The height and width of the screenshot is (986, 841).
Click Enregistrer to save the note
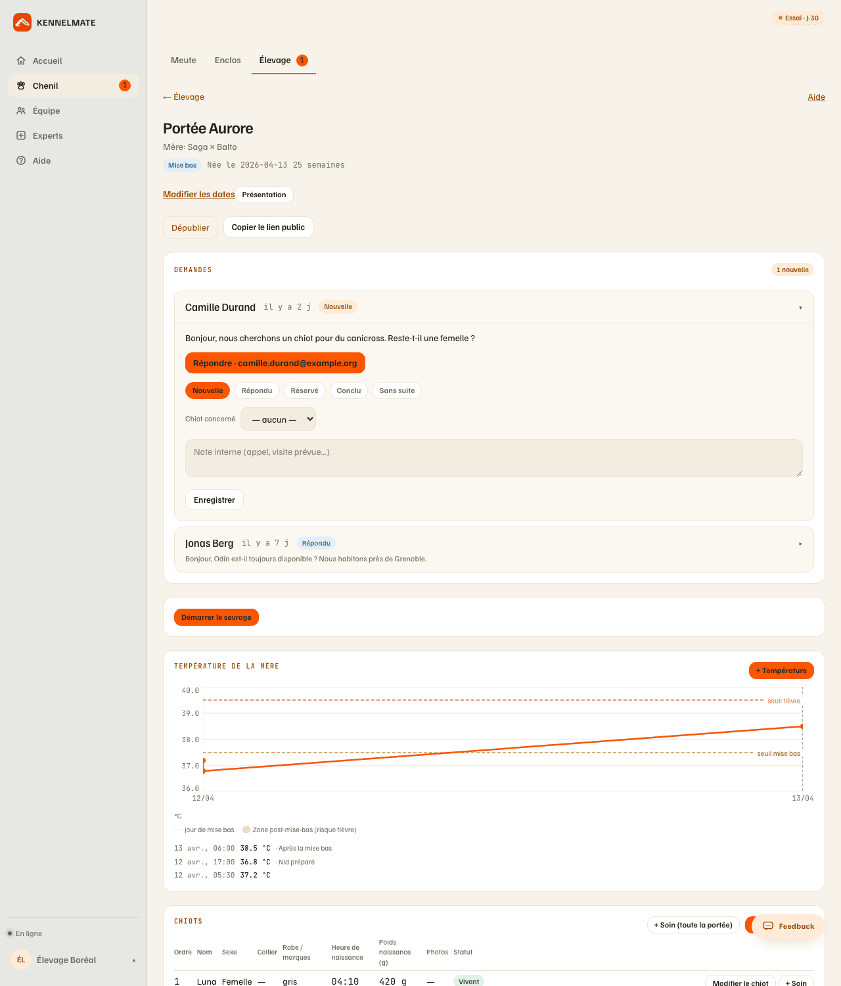[214, 500]
